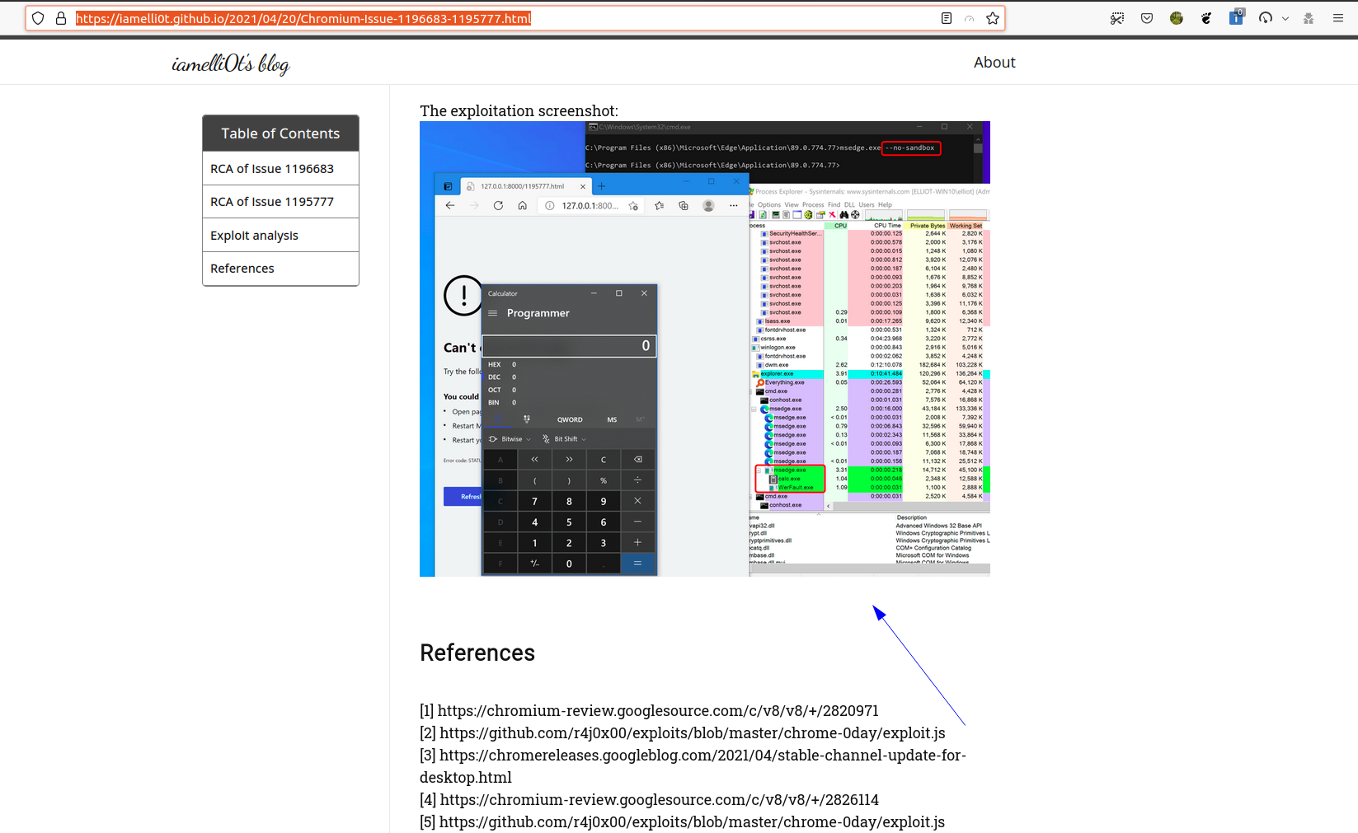Open the blue extension with badge '0'
The image size is (1358, 833).
(1236, 17)
